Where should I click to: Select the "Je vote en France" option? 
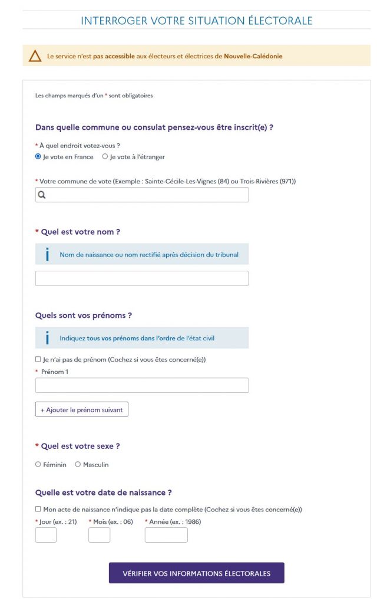pos(38,157)
